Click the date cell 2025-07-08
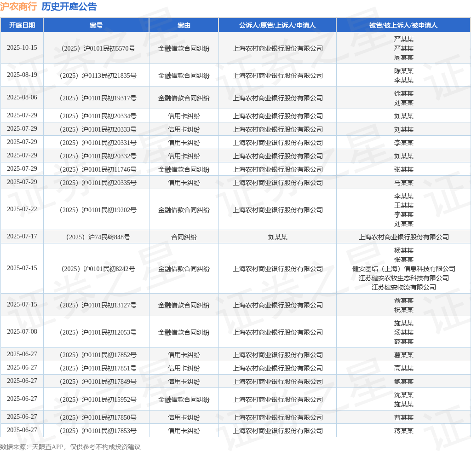Image resolution: width=471 pixels, height=451 pixels. pos(22,331)
